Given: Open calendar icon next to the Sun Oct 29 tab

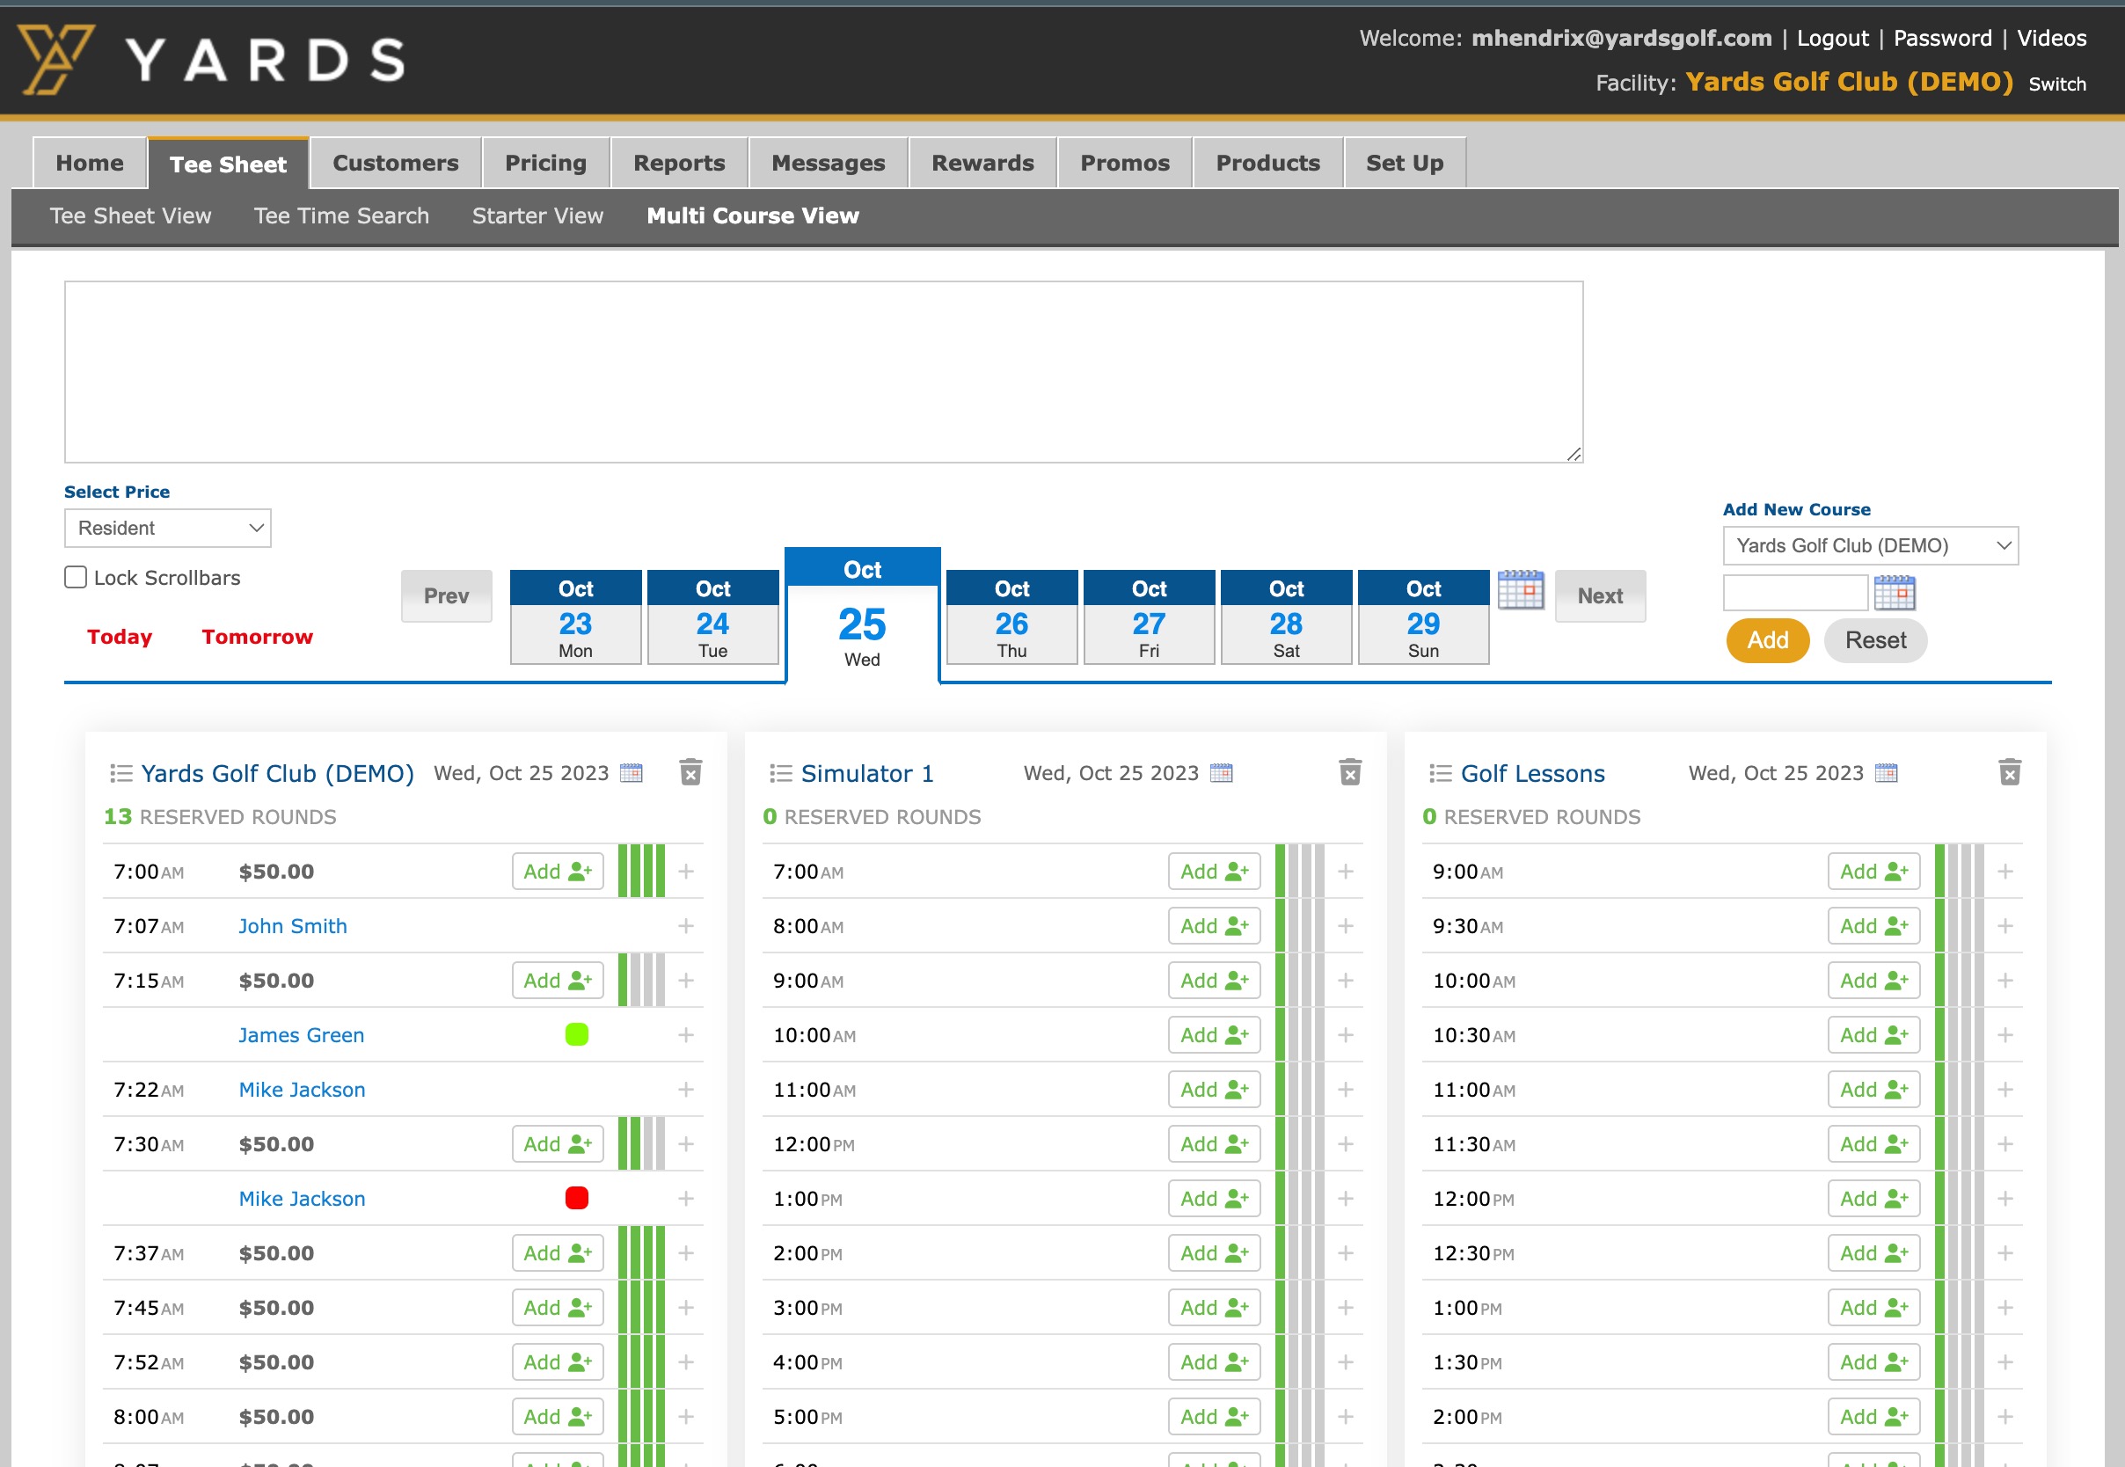Looking at the screenshot, I should [1520, 590].
